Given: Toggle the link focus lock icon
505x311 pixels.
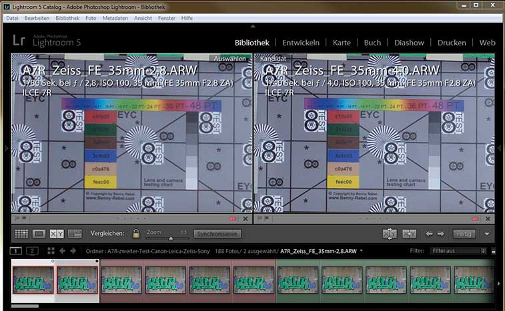Looking at the screenshot, I should pos(136,234).
